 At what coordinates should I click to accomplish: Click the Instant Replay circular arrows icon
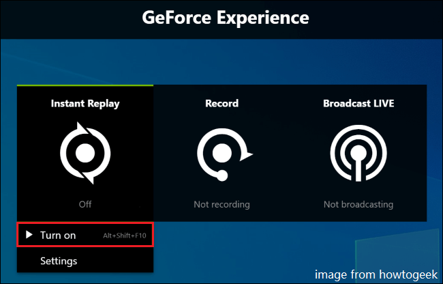tap(85, 153)
